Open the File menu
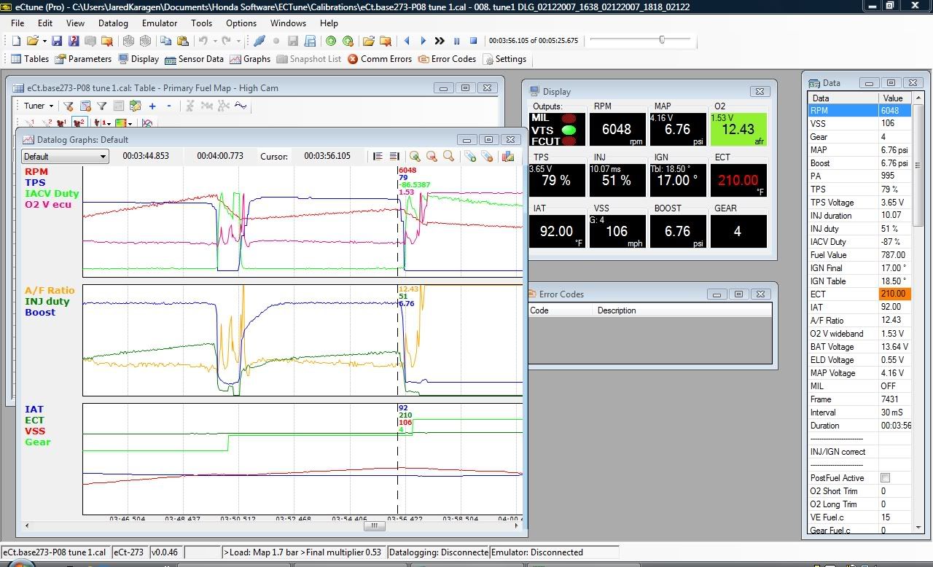 [x=17, y=23]
